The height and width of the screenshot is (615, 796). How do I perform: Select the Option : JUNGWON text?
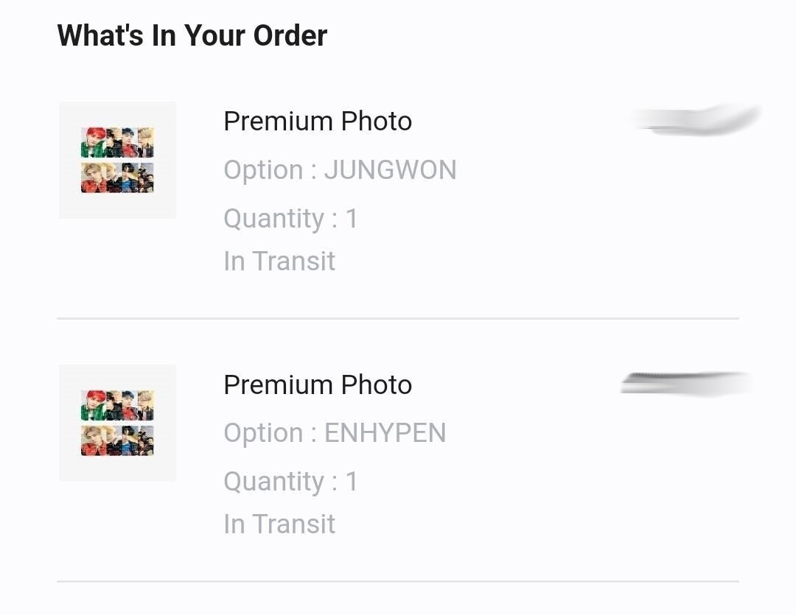340,170
